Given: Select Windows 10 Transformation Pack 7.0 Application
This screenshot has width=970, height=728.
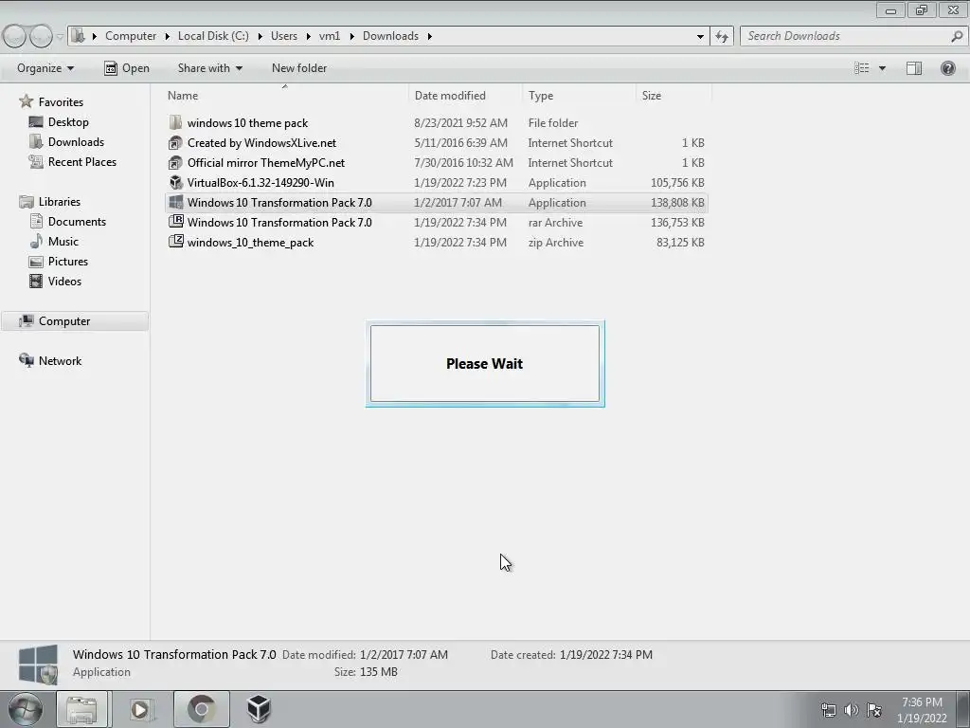Looking at the screenshot, I should coord(436,203).
